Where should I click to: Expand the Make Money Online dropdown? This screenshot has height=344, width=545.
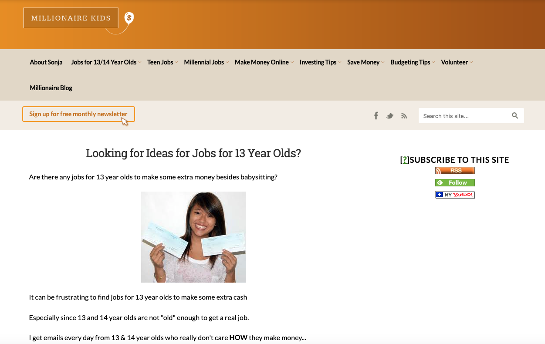[x=264, y=62]
